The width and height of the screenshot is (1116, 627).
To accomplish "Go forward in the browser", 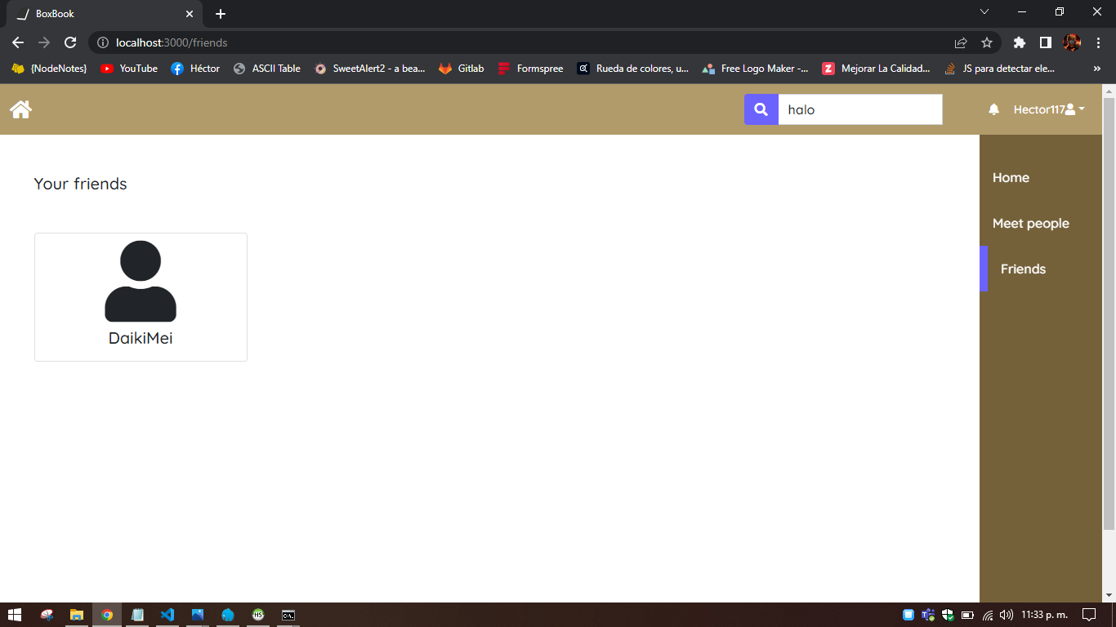I will click(x=44, y=42).
